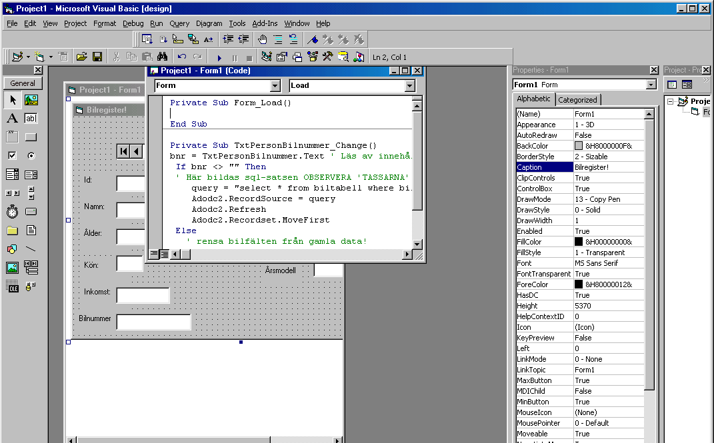Start the program with the Run arrow
The height and width of the screenshot is (443, 714).
click(219, 58)
